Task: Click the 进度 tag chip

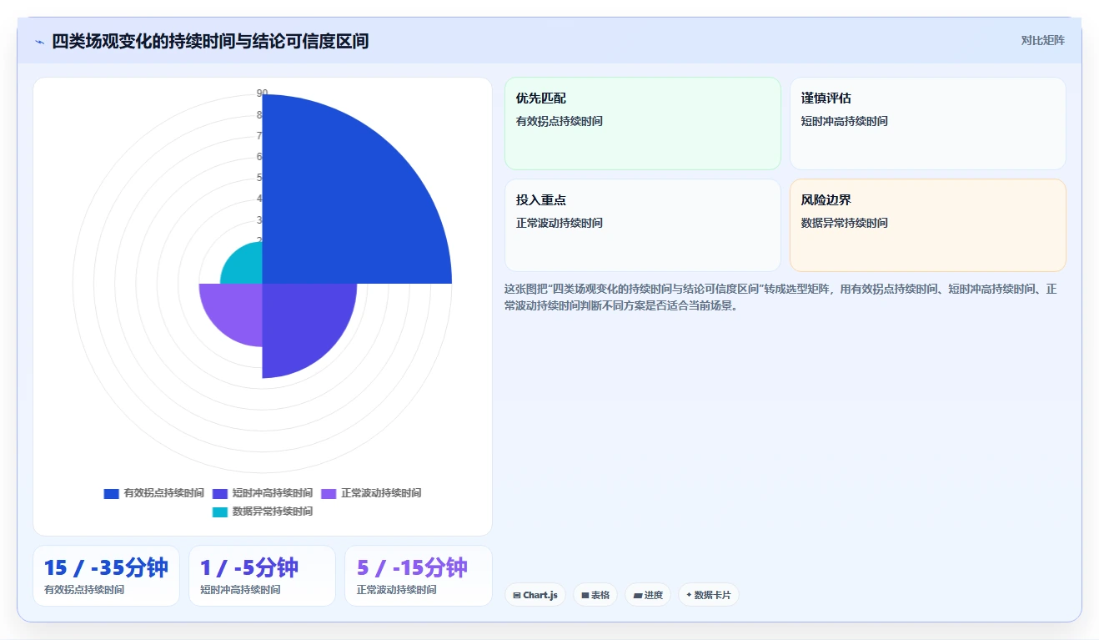Action: 648,595
